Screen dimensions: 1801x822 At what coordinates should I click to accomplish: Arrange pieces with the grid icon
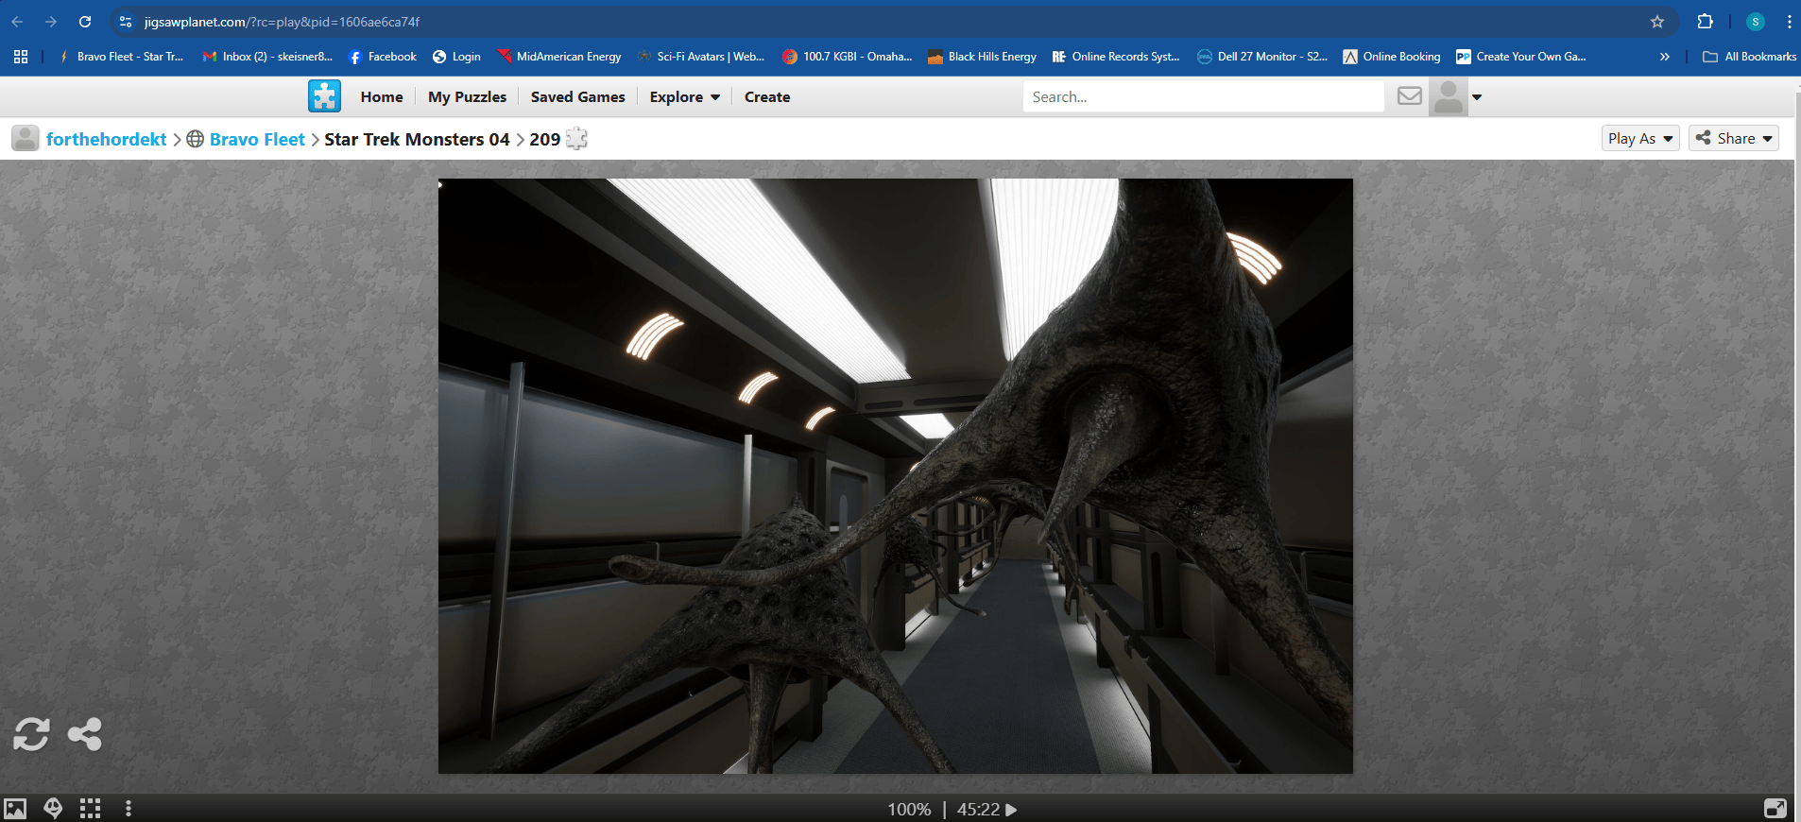90,809
